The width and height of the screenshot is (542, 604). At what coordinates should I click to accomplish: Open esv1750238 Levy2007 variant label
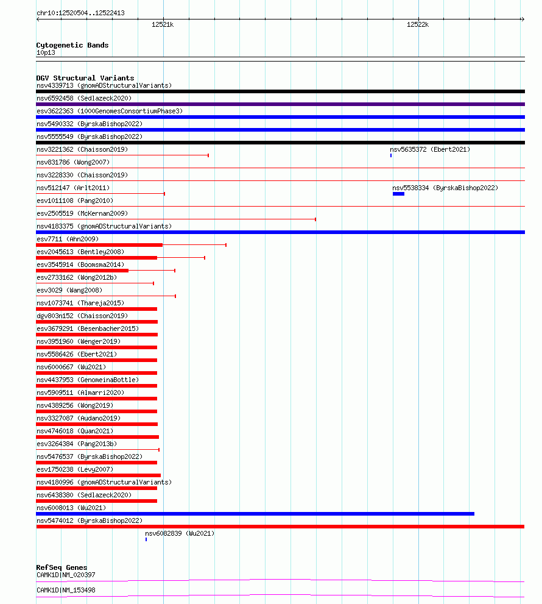(75, 469)
